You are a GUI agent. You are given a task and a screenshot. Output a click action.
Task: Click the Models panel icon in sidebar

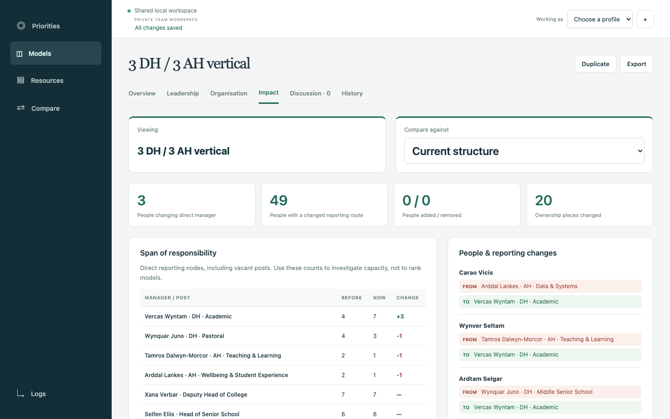(x=20, y=54)
